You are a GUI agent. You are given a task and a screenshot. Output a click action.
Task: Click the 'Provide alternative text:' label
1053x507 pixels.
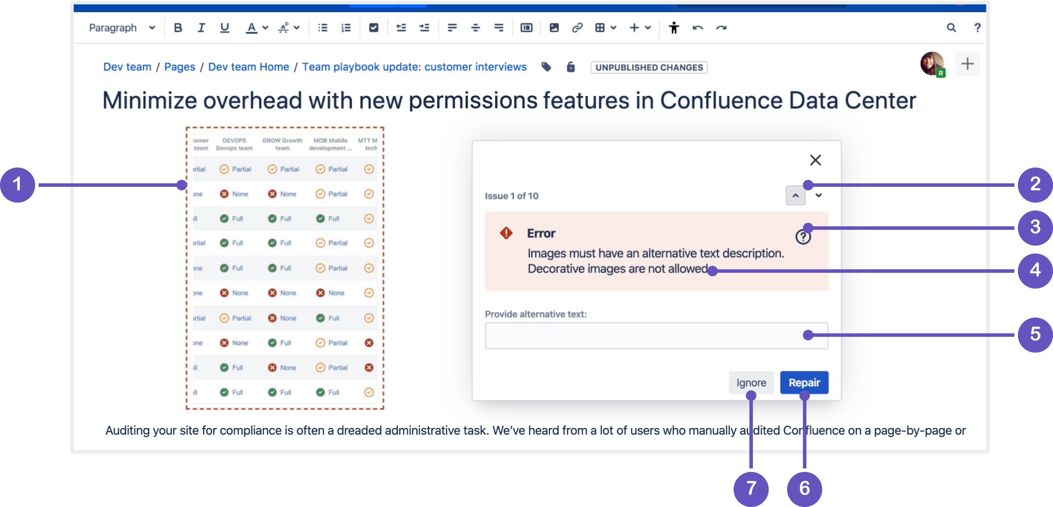536,314
